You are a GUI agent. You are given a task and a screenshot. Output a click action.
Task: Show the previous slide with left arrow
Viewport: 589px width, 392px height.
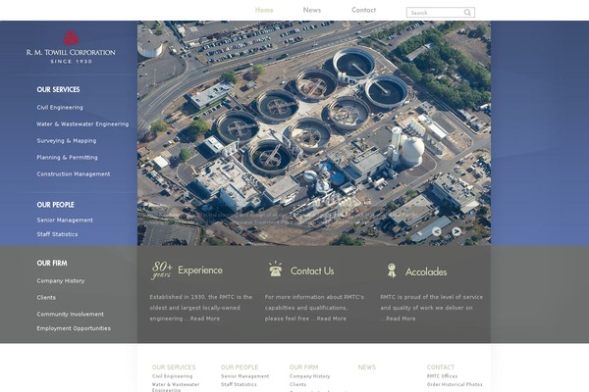[x=437, y=231]
